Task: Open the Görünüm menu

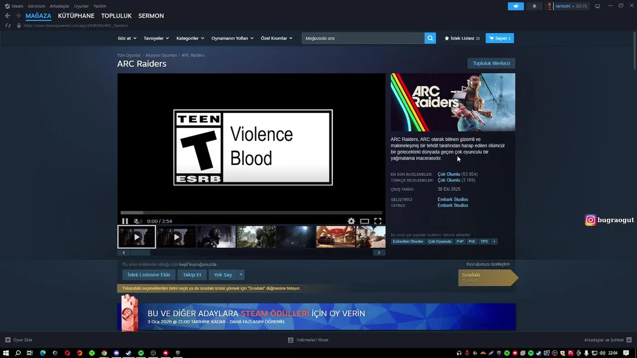Action: [36, 6]
